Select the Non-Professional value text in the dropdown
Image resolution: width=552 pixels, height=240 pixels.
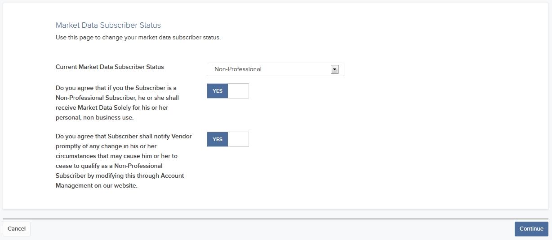(238, 69)
